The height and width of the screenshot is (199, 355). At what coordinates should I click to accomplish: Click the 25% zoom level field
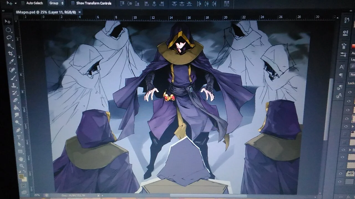coord(37,195)
